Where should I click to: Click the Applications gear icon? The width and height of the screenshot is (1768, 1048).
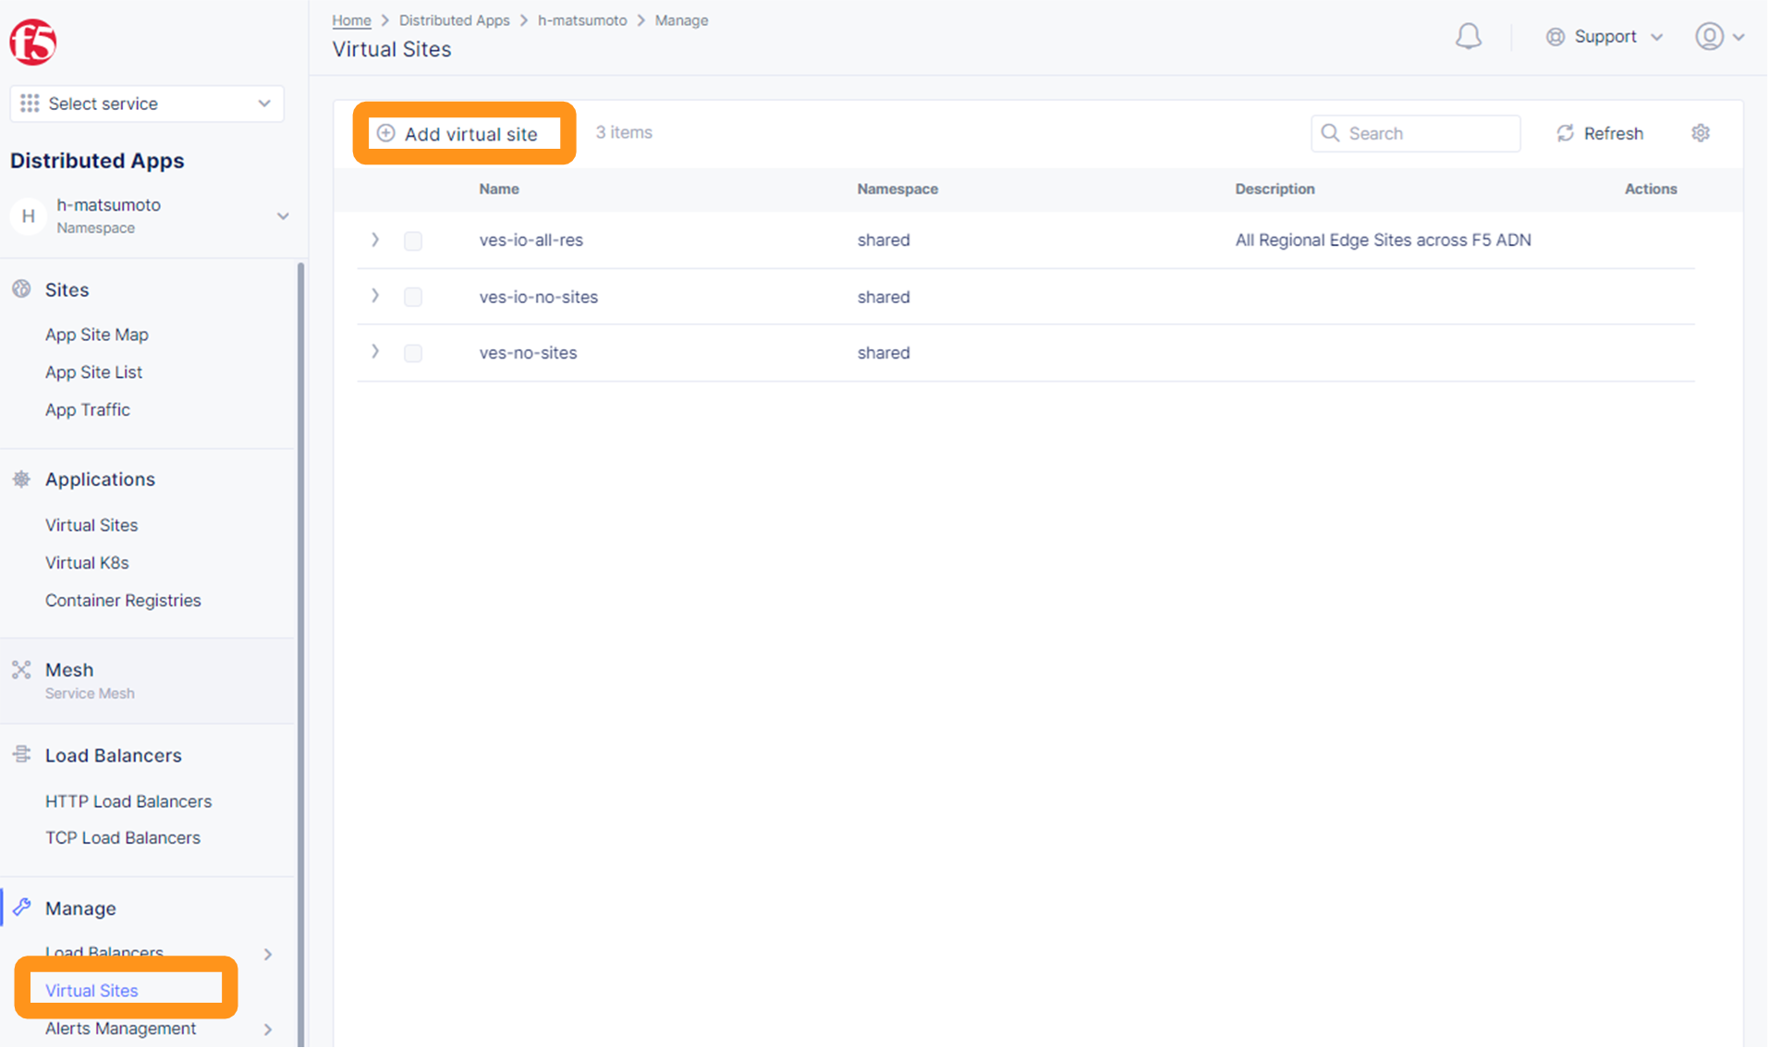pyautogui.click(x=21, y=479)
